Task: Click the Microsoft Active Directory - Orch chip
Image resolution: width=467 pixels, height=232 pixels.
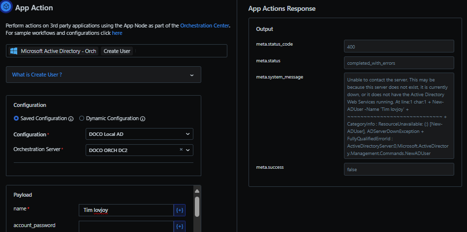Action: click(53, 51)
